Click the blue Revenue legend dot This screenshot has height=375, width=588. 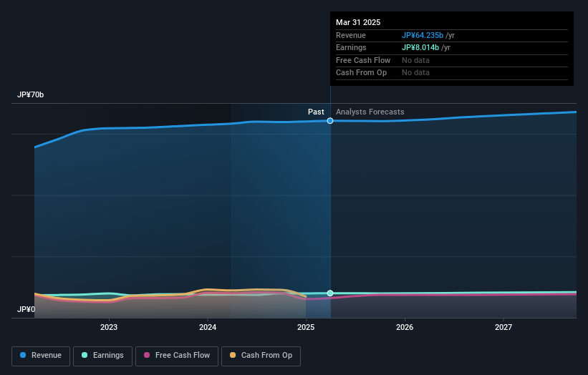[x=23, y=355]
